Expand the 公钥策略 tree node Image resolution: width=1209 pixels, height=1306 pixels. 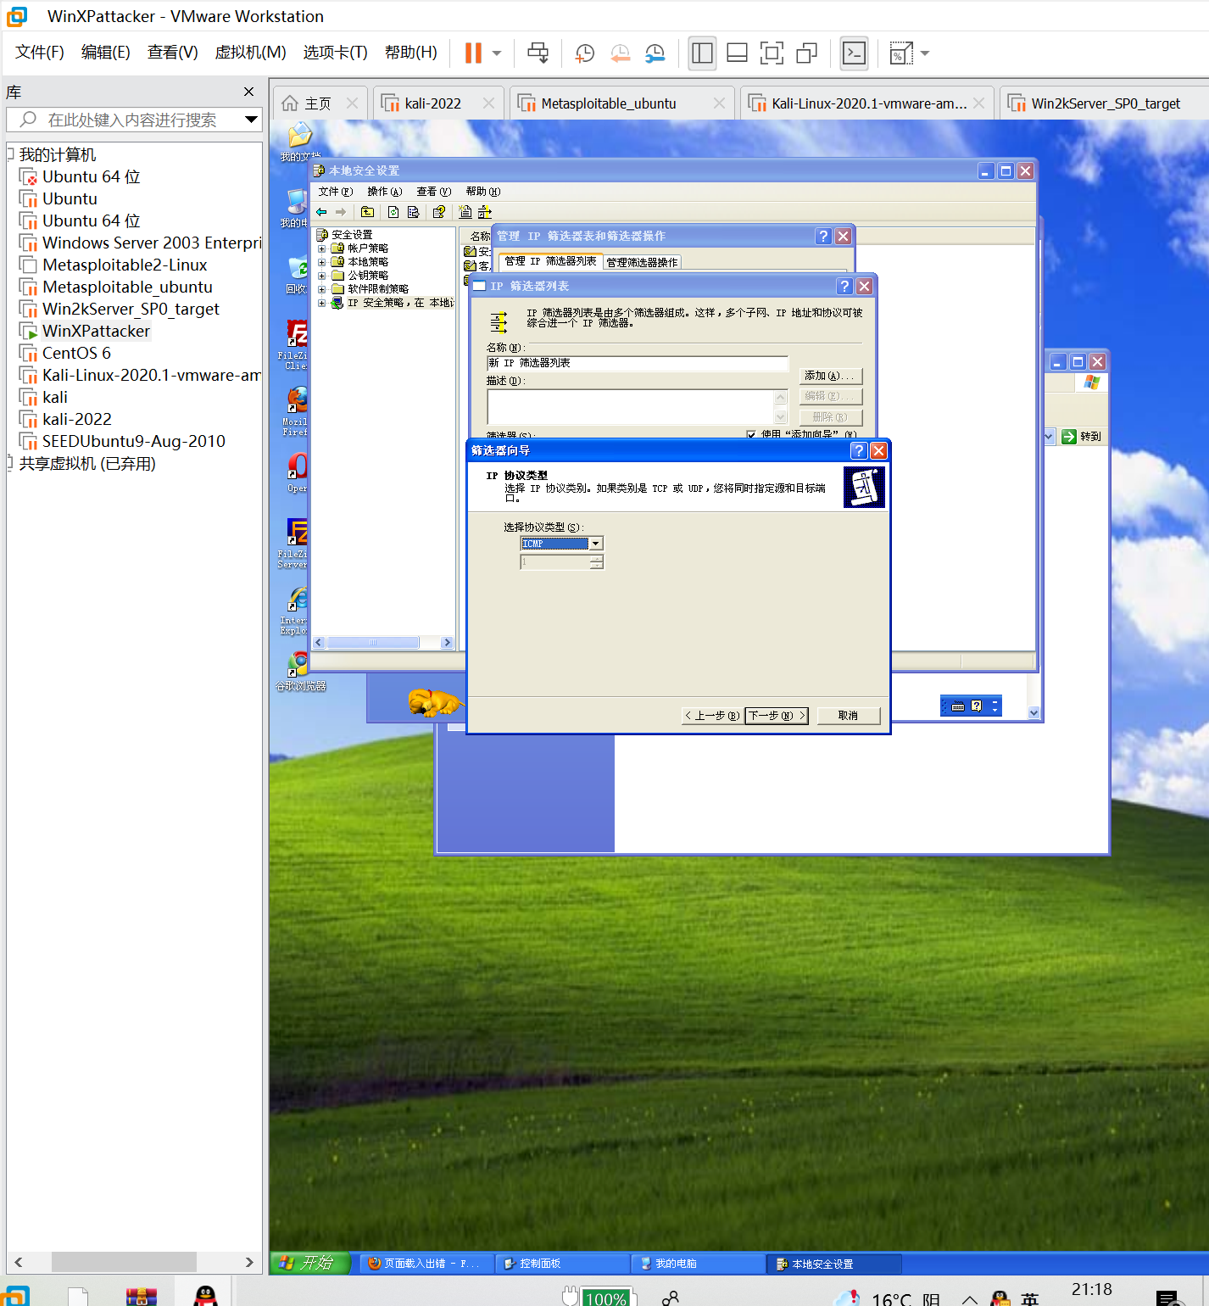(x=322, y=276)
